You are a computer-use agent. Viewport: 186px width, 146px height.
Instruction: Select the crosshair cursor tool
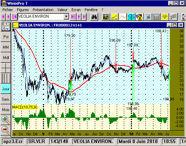click(x=6, y=68)
